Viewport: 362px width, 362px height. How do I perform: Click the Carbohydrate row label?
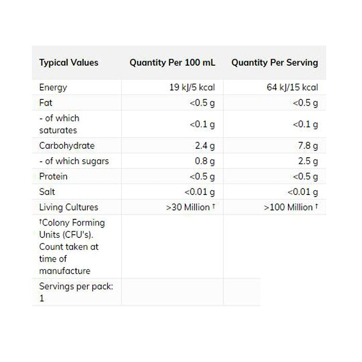(x=67, y=146)
